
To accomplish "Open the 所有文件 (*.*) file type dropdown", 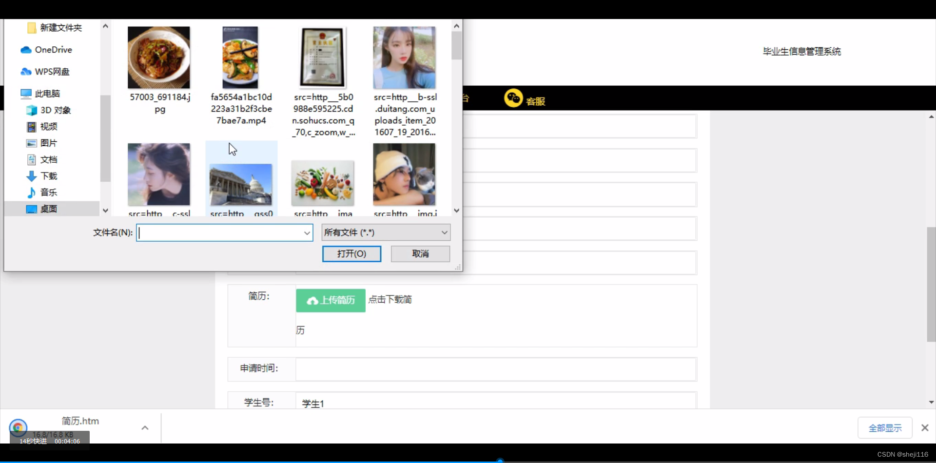I will tap(385, 232).
